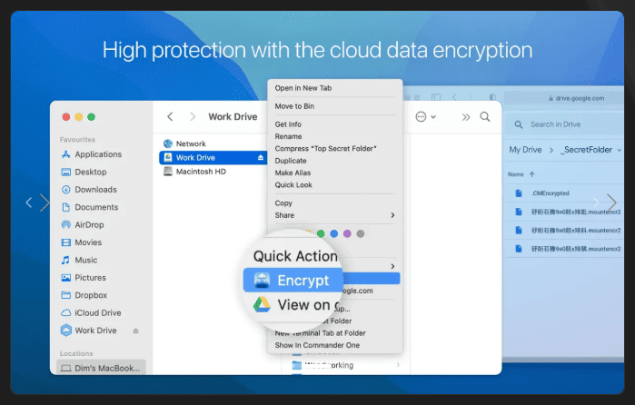This screenshot has height=405, width=635.
Task: Select Macintosh HD in Finder column
Action: point(194,172)
